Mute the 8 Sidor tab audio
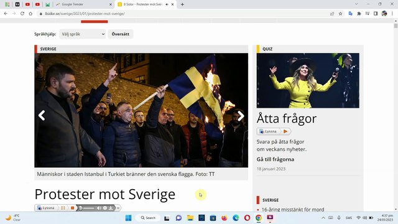The height and width of the screenshot is (224, 398). click(167, 4)
